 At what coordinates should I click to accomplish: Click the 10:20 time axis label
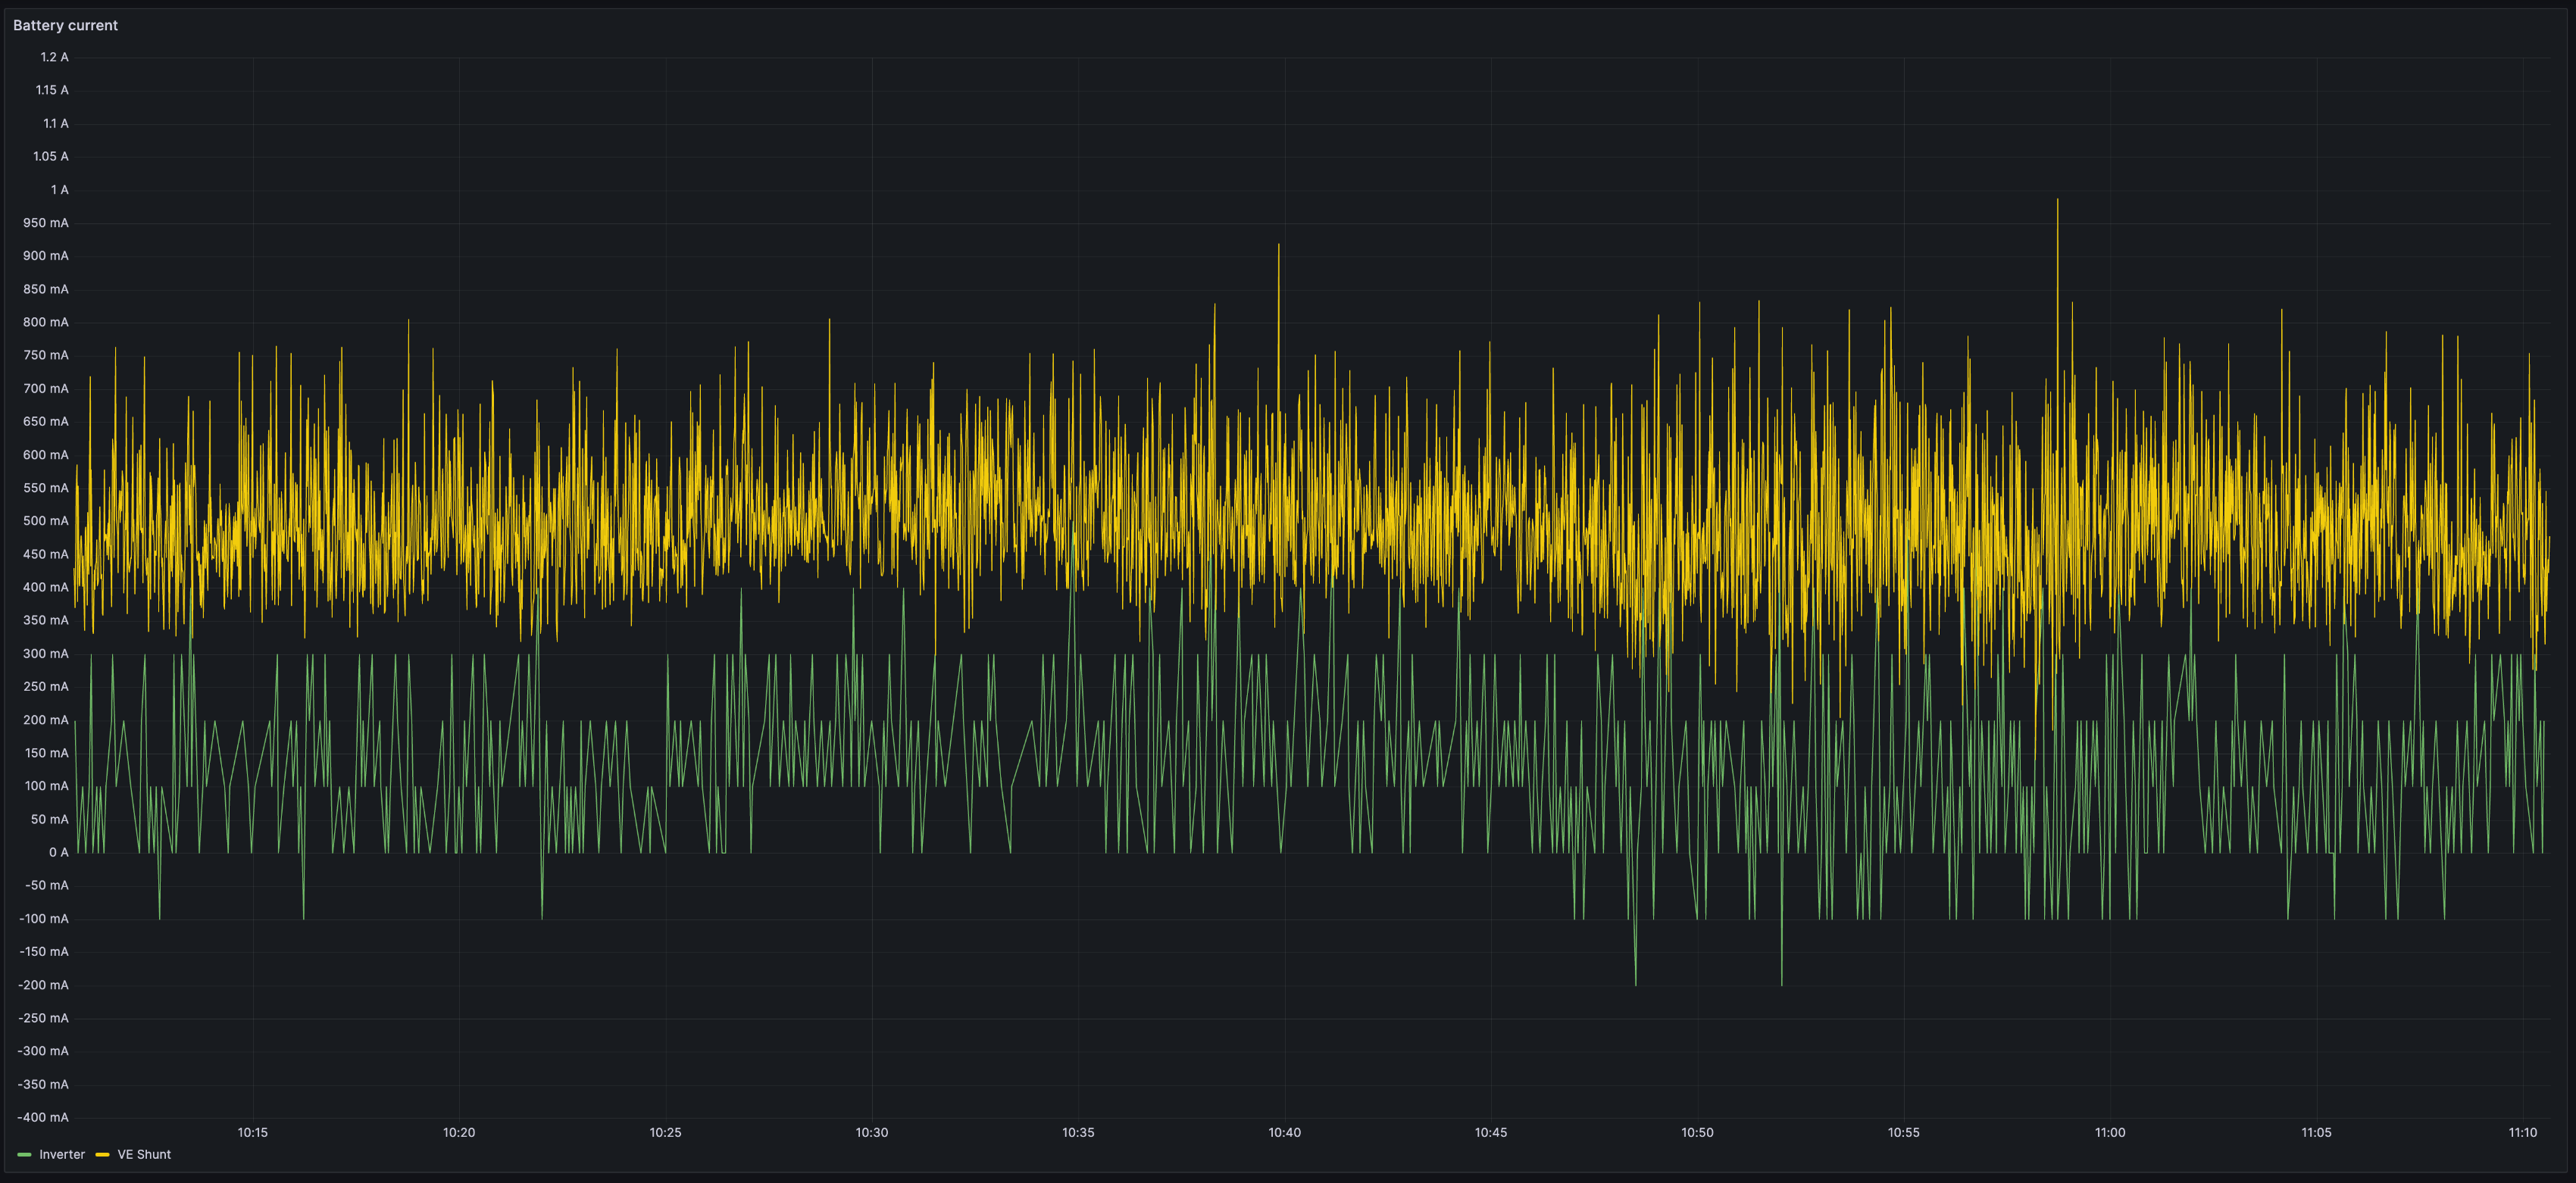coord(459,1132)
